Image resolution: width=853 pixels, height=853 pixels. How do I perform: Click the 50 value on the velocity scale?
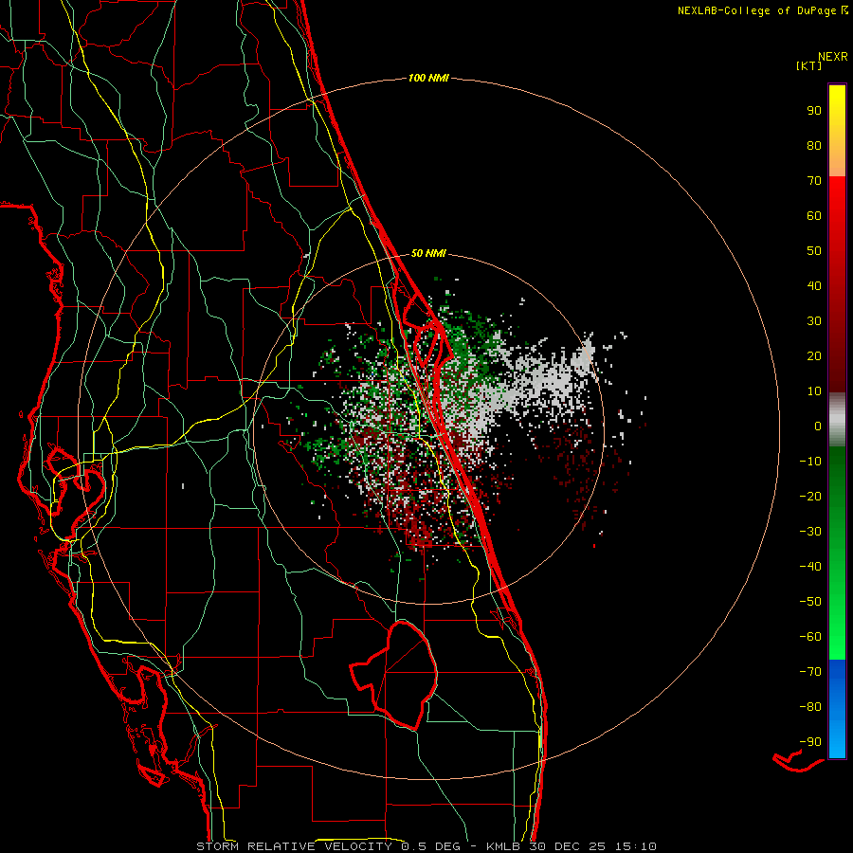[x=814, y=251]
